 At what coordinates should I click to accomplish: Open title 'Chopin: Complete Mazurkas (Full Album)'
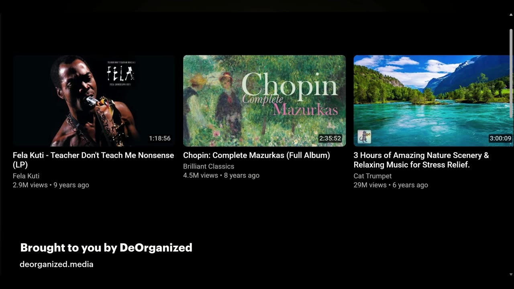tap(257, 155)
